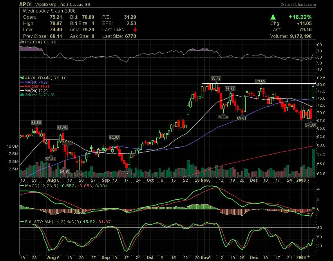Viewport: 333px width, 261px height.
Task: Click the 82.5 mark on the price axis
Action: 321,78
